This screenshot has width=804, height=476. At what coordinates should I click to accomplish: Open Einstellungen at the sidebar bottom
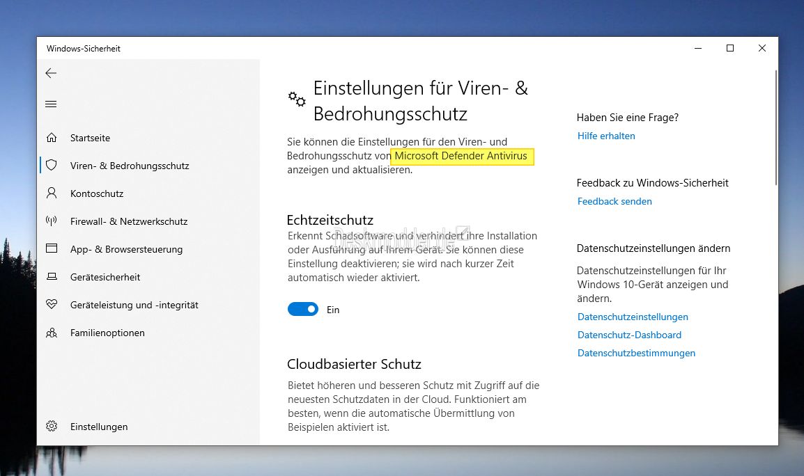coord(99,427)
